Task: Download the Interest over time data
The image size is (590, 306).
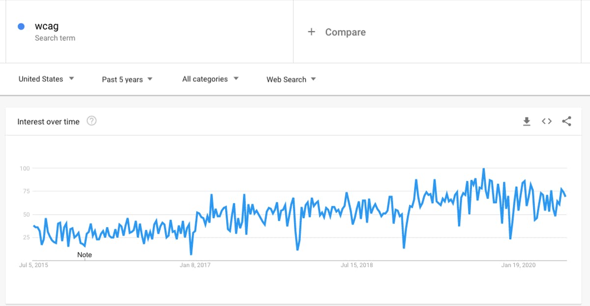Action: [x=527, y=121]
